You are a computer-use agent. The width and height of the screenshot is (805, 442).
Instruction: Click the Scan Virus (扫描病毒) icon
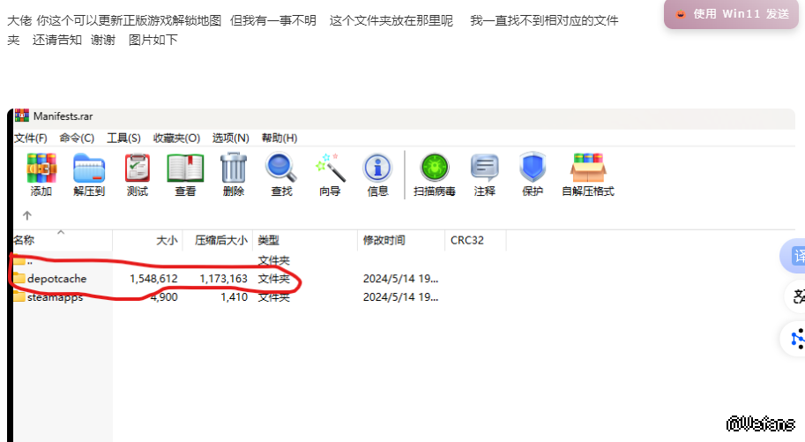(x=435, y=168)
